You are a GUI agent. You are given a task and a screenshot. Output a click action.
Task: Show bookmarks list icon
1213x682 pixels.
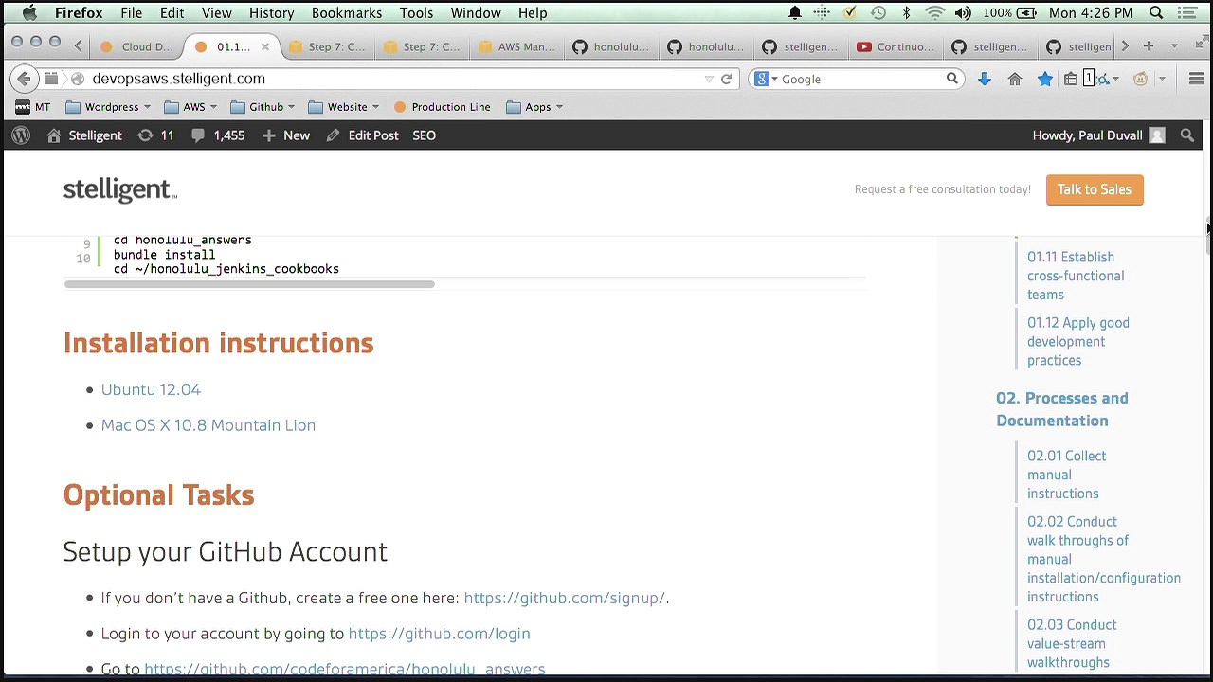[x=1070, y=79]
